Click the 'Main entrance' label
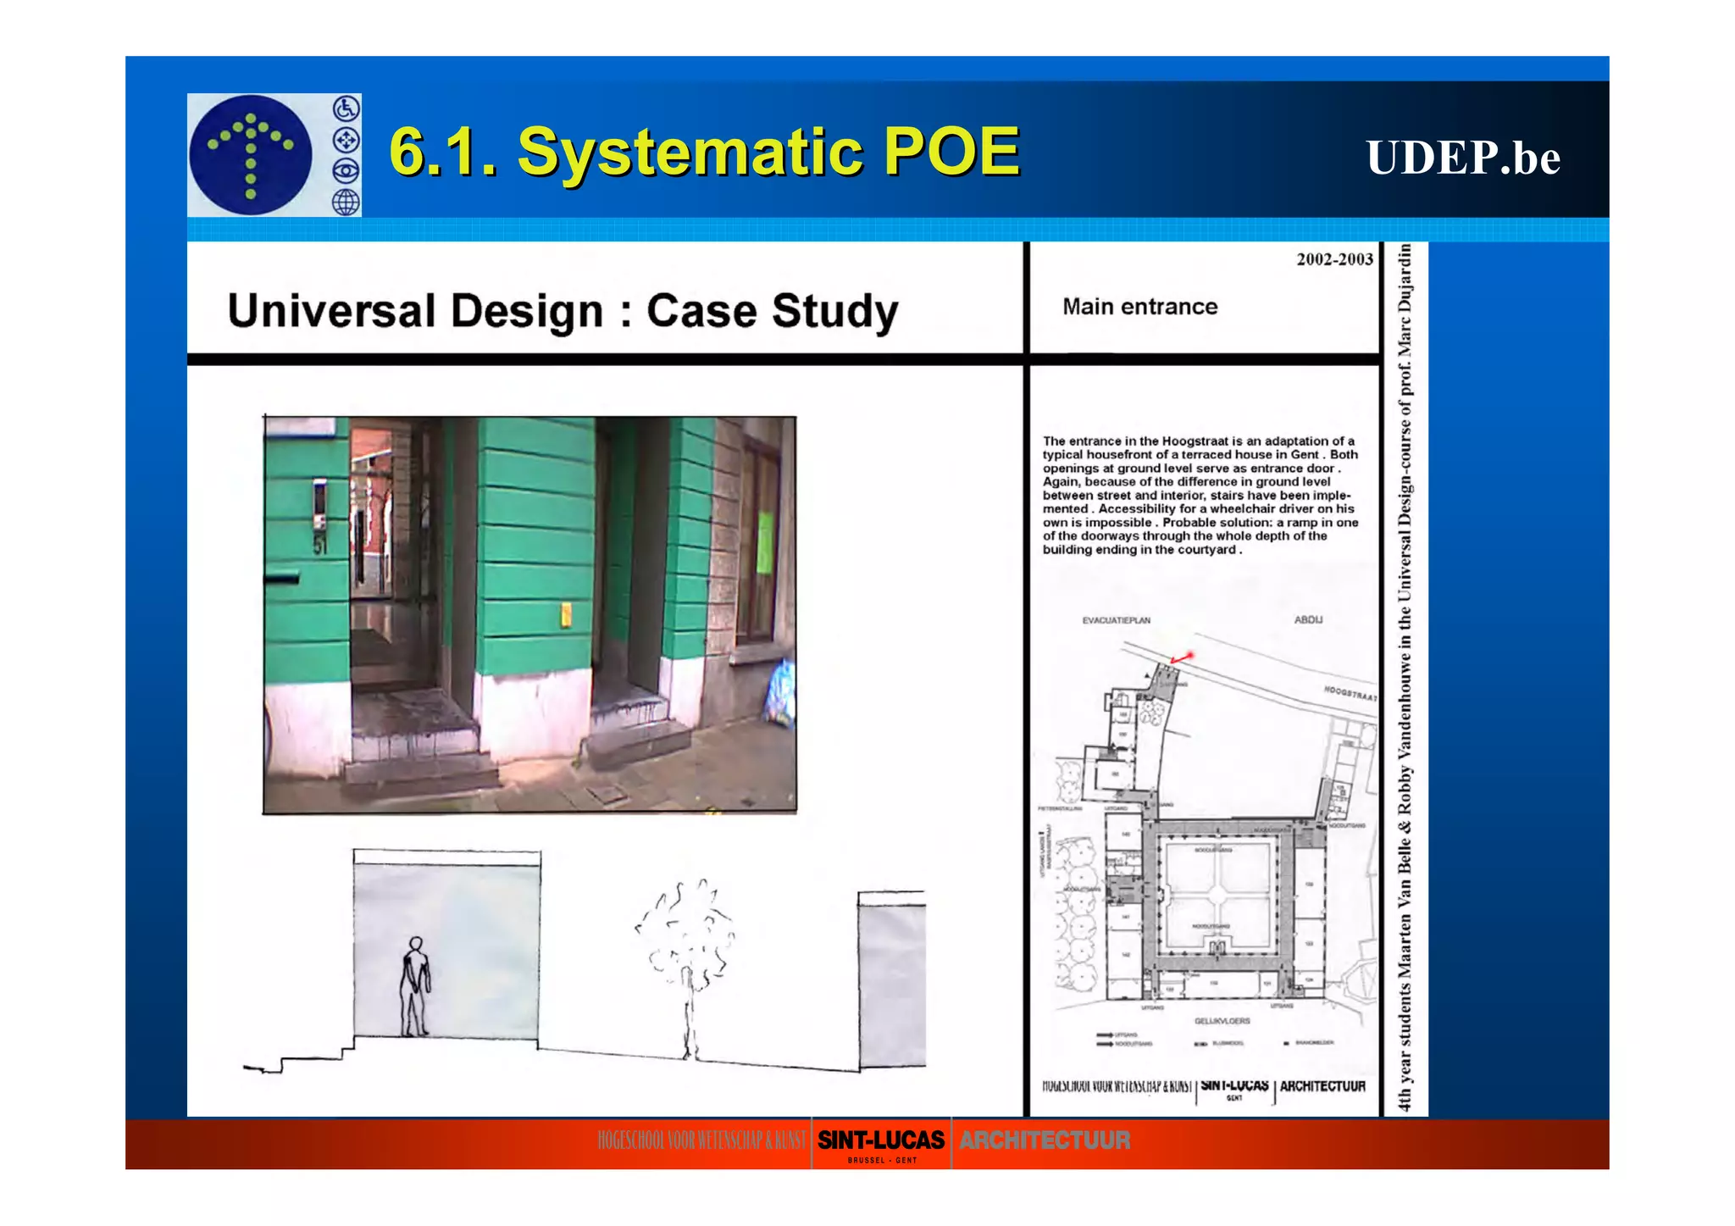Screen dimensions: 1735x1226 (x=1140, y=307)
